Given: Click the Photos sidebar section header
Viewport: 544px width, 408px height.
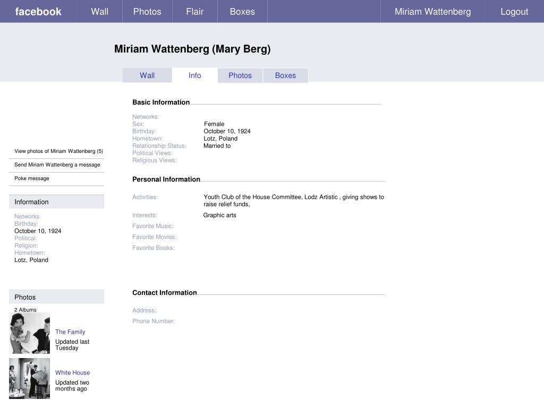Looking at the screenshot, I should tap(56, 297).
